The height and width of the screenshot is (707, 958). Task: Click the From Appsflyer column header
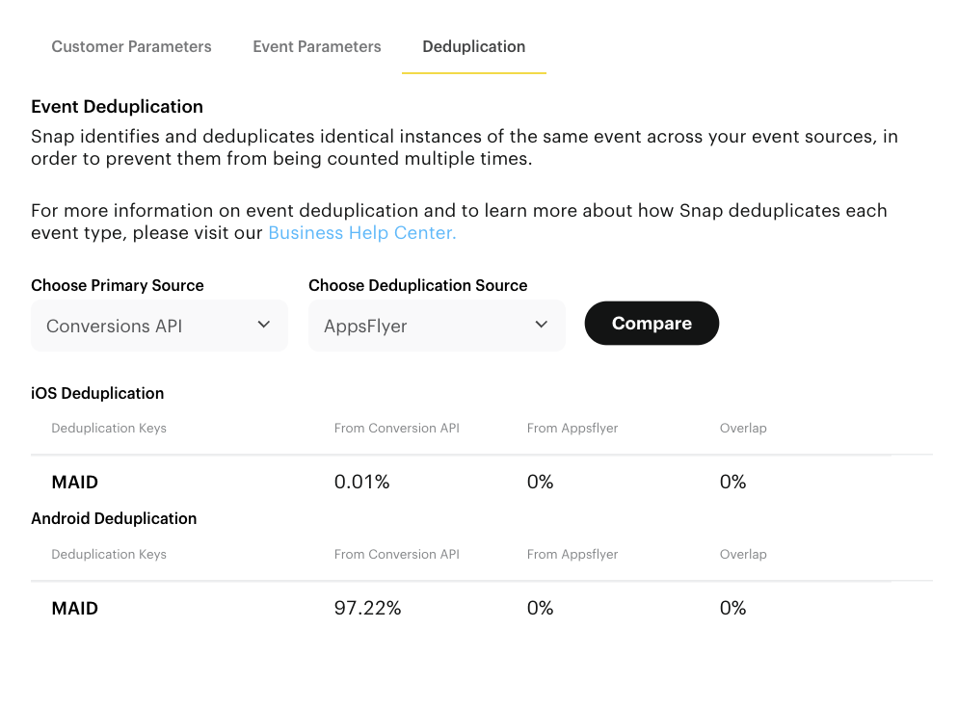click(x=572, y=428)
